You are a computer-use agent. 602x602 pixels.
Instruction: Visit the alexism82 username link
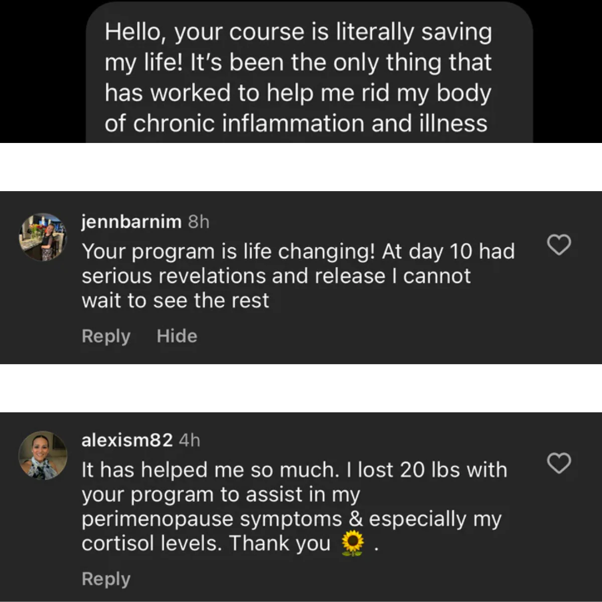pyautogui.click(x=127, y=440)
